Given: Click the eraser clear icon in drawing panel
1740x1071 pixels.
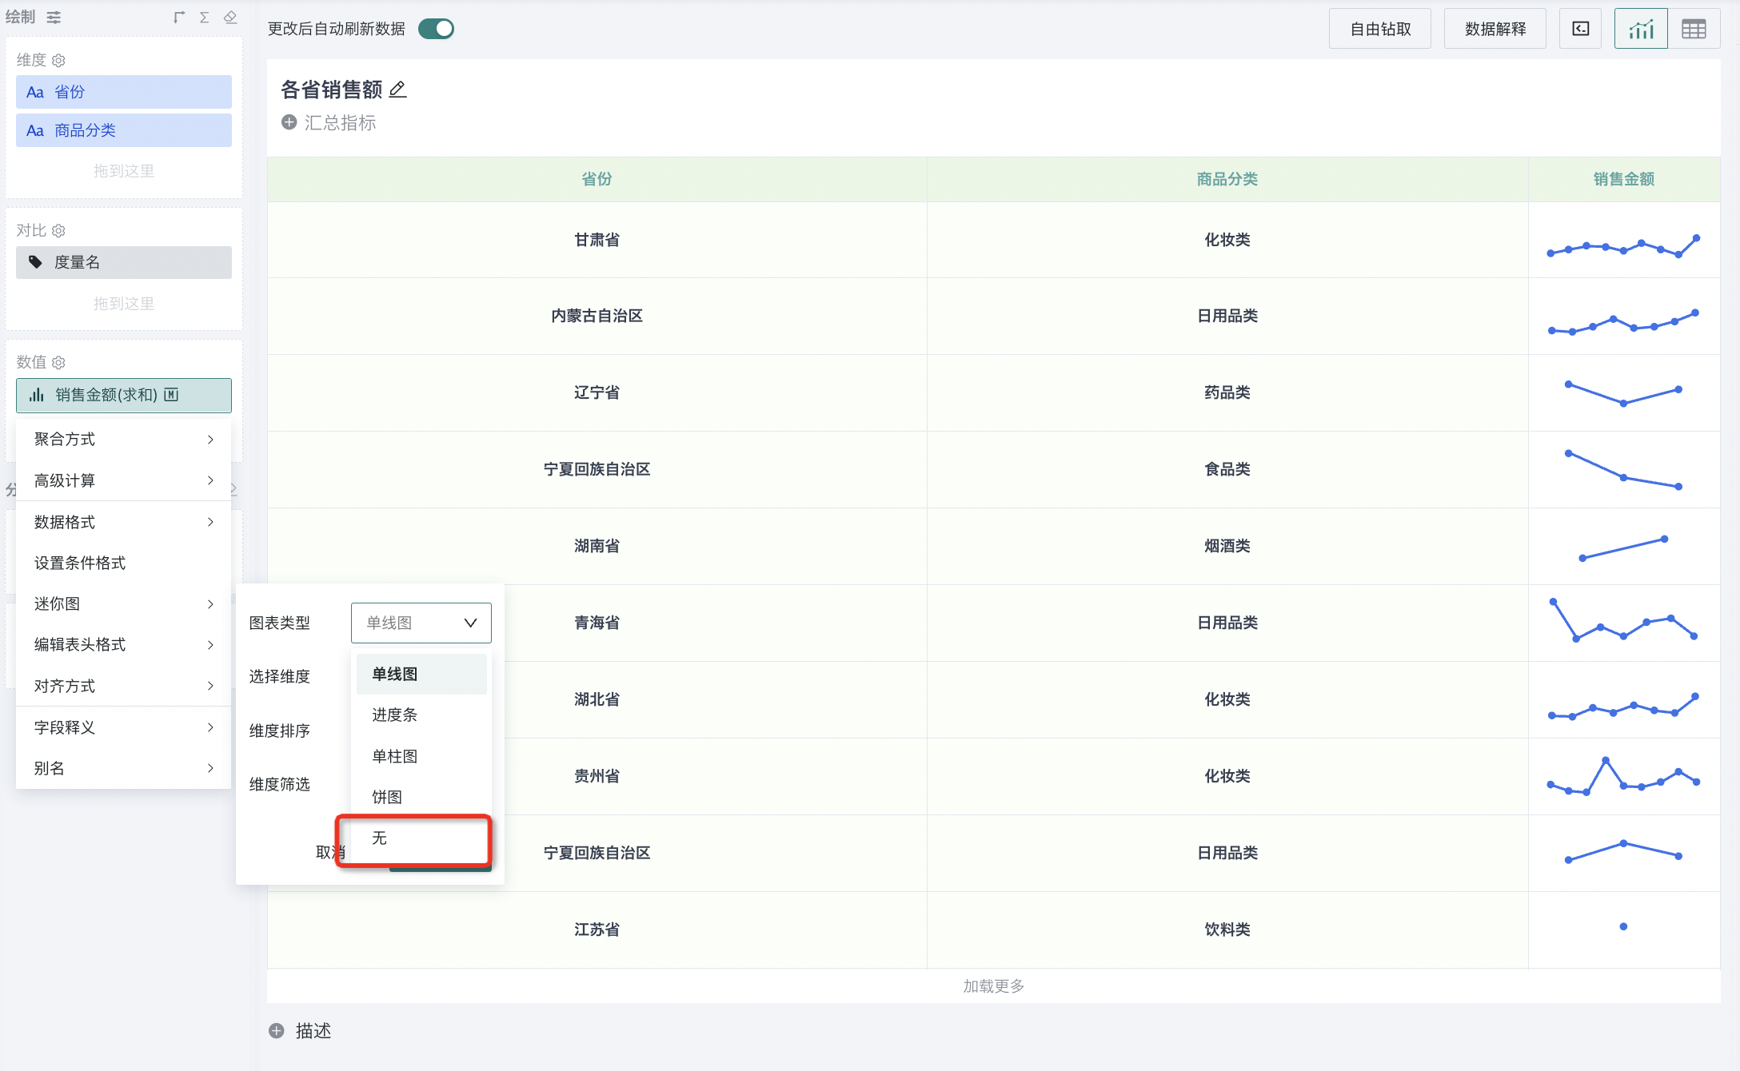Looking at the screenshot, I should (x=230, y=17).
